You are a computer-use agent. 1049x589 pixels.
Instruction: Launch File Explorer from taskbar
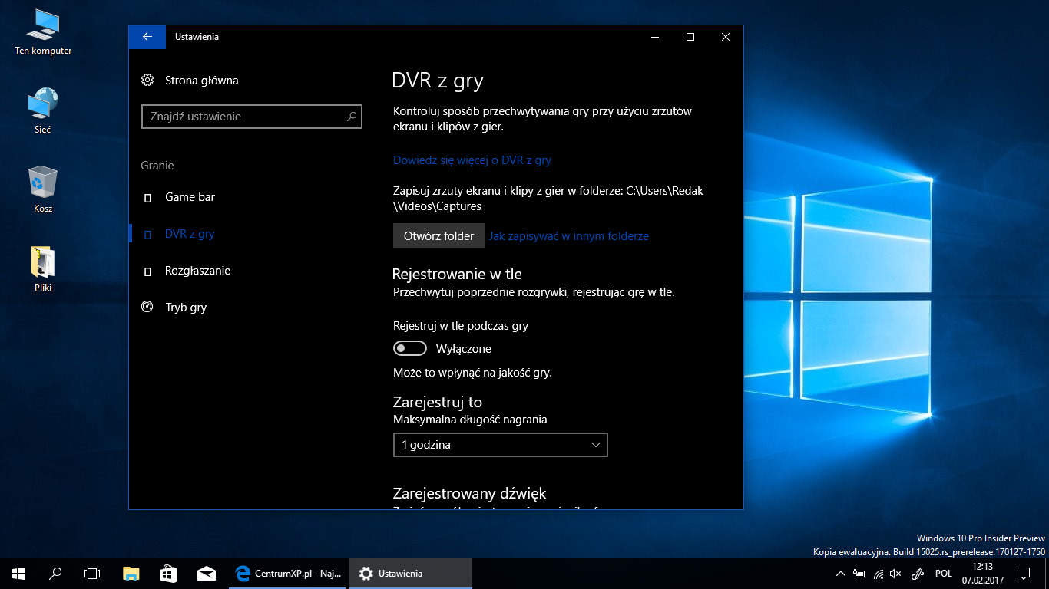click(x=131, y=574)
